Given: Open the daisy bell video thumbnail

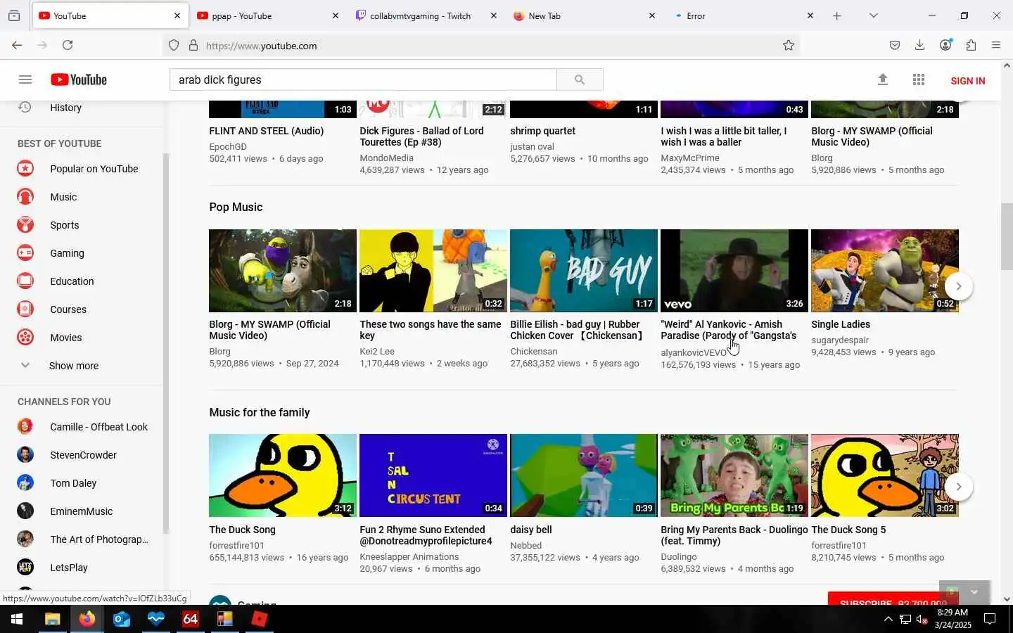Looking at the screenshot, I should click(x=584, y=475).
